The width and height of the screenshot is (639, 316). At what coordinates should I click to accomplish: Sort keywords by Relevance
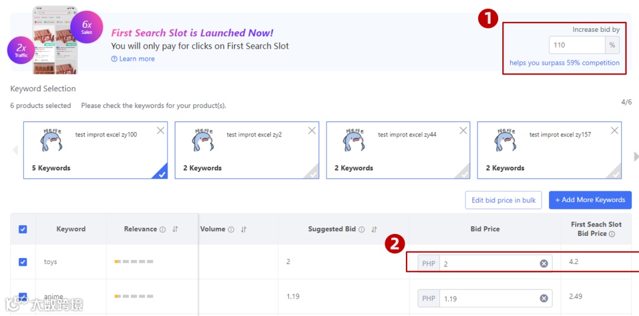click(175, 229)
